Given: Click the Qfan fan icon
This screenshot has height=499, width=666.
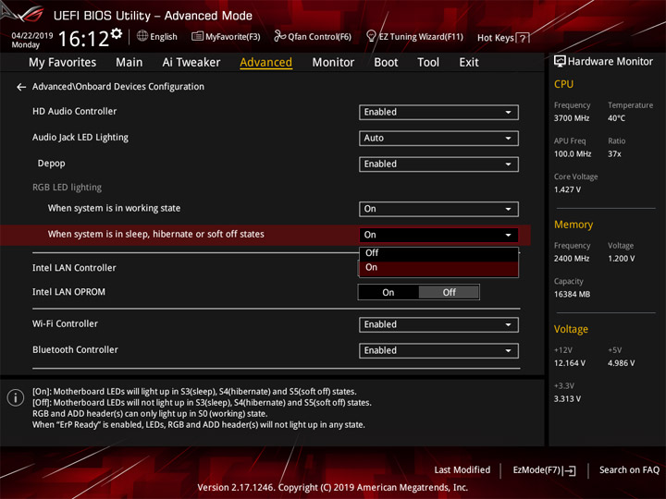Looking at the screenshot, I should pyautogui.click(x=279, y=36).
